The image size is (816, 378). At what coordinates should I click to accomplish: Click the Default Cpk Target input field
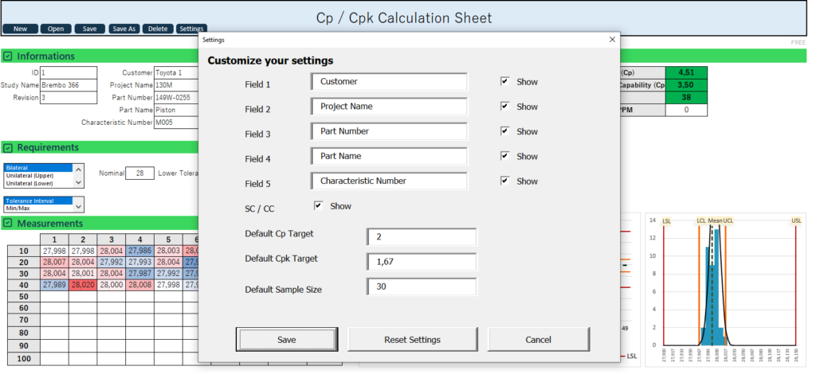[422, 262]
